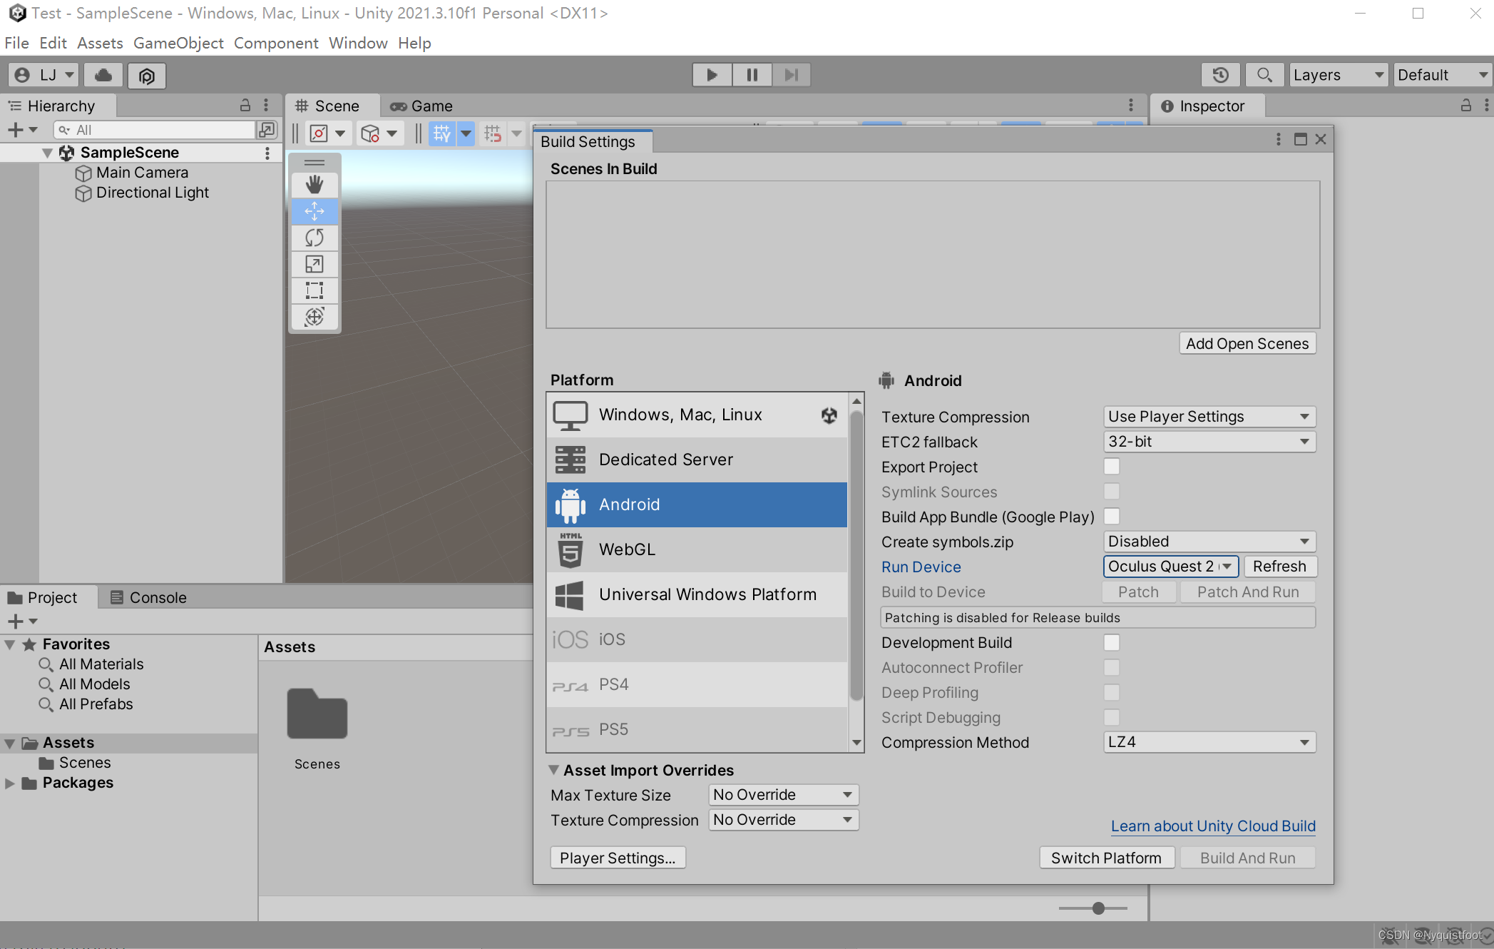Click Learn about Unity Cloud Build
Viewport: 1494px width, 949px height.
(x=1212, y=825)
